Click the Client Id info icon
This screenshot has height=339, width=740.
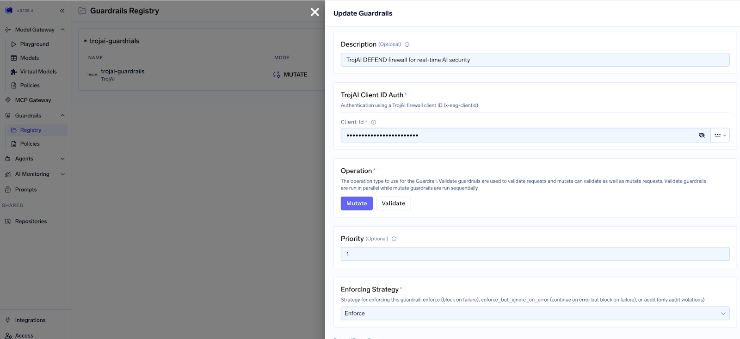tap(374, 122)
